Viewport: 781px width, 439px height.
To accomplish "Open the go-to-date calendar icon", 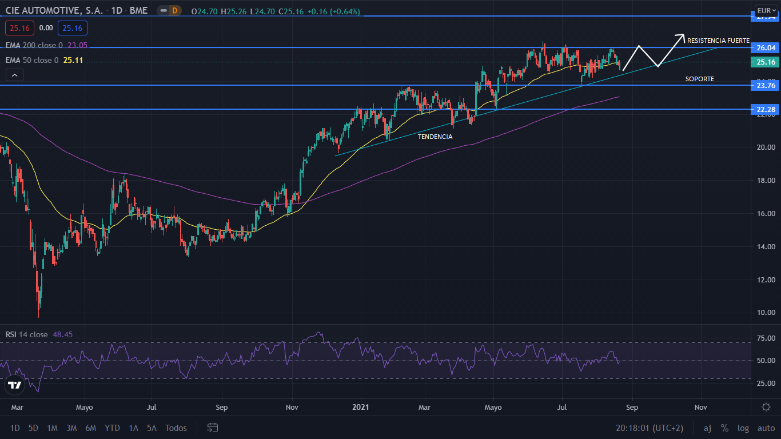I will point(213,428).
